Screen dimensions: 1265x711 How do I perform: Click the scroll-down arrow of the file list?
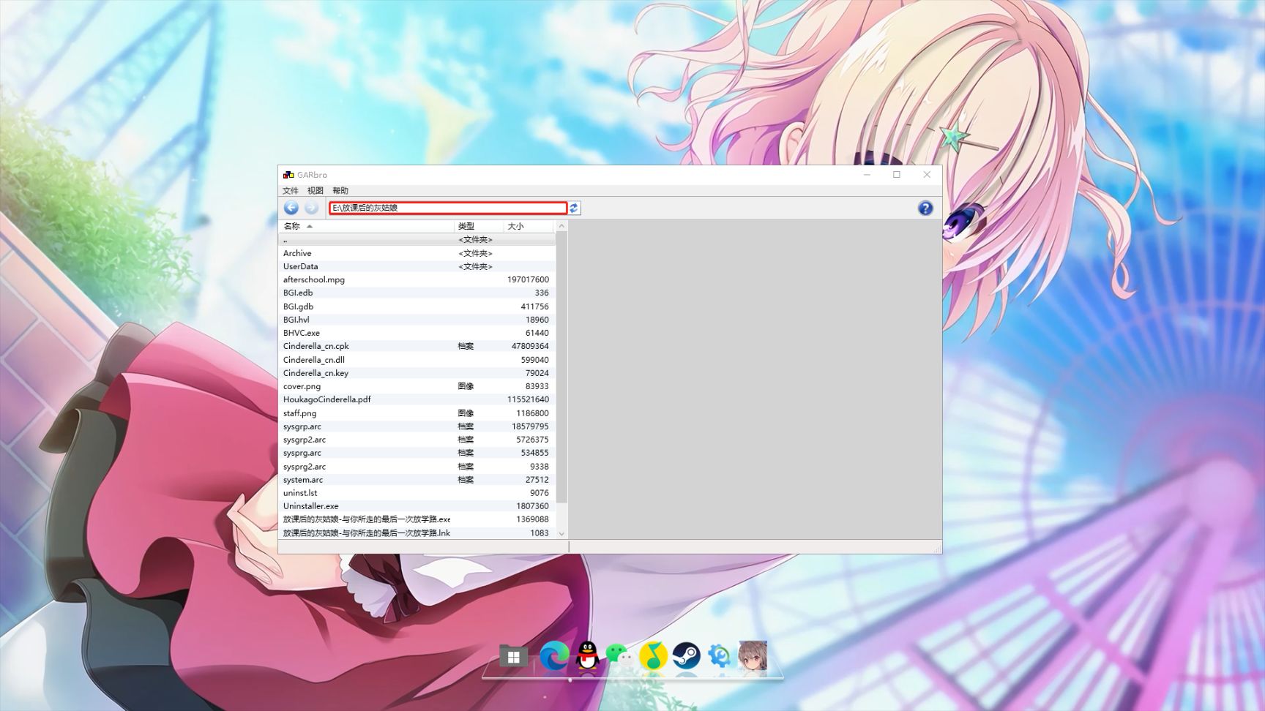point(561,533)
